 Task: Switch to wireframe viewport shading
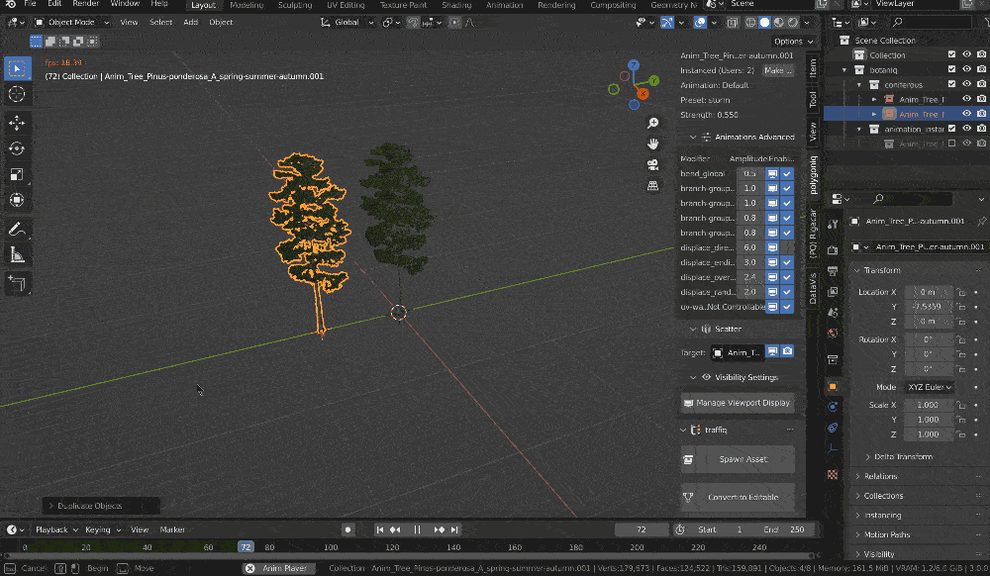tap(750, 22)
